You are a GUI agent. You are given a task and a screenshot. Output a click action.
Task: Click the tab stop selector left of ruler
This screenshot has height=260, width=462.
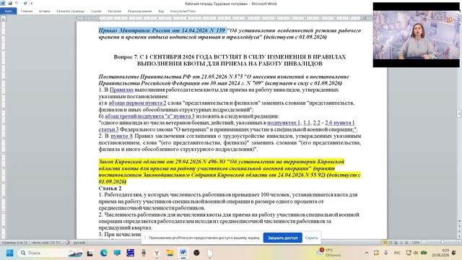3,18
